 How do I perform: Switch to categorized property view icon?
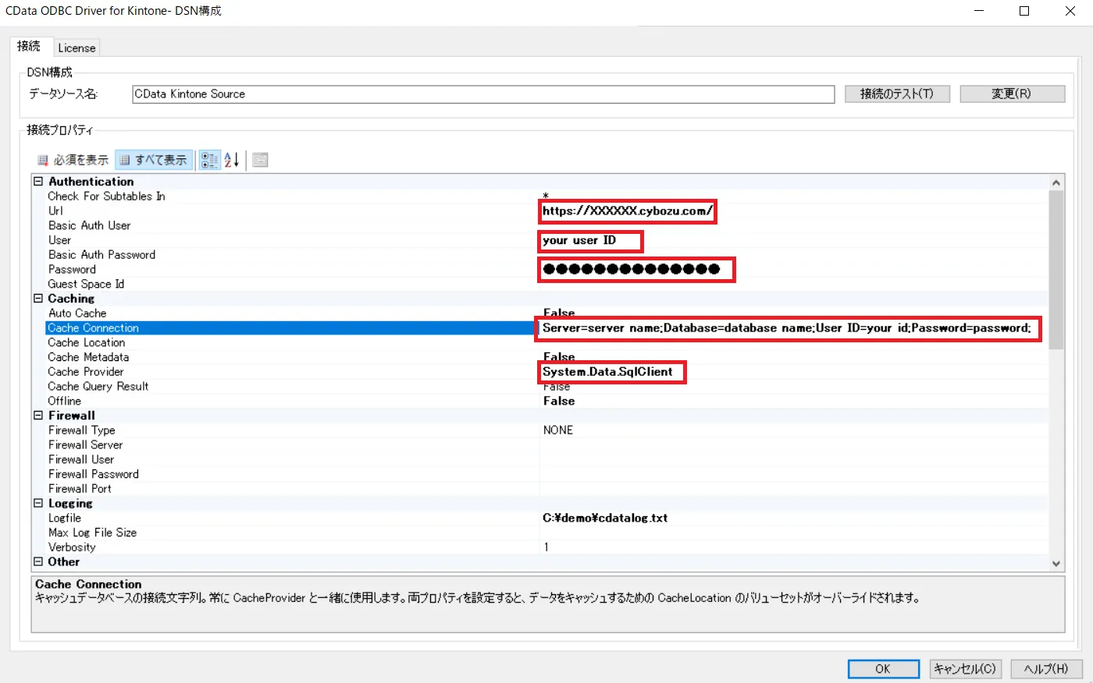pyautogui.click(x=209, y=159)
